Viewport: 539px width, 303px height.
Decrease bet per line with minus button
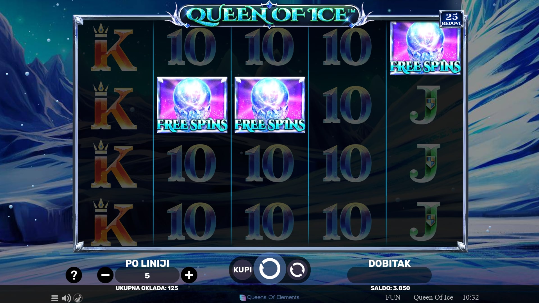coord(105,275)
